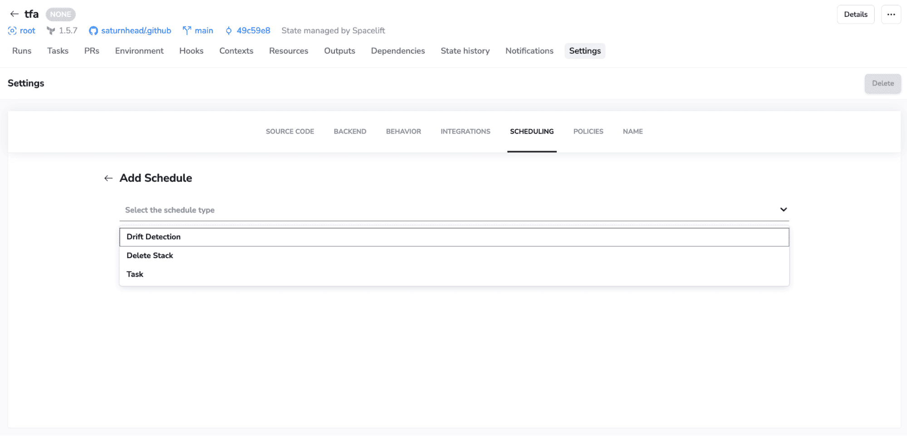The height and width of the screenshot is (436, 907).
Task: Open the State history tab
Action: [x=465, y=51]
